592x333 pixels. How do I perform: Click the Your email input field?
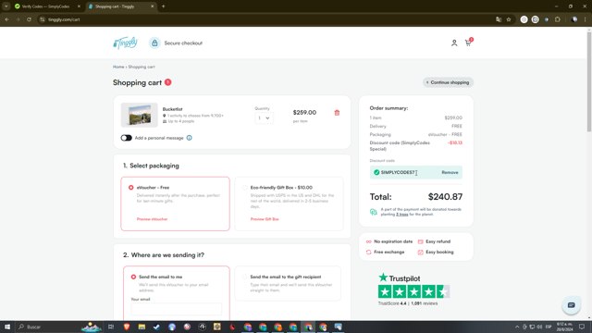(177, 309)
